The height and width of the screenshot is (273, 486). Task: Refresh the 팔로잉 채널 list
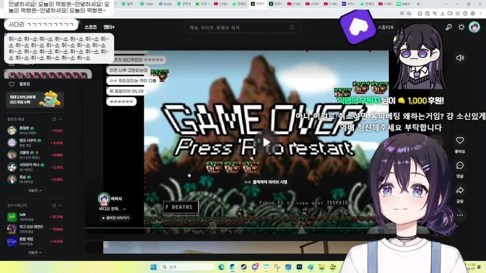54,119
